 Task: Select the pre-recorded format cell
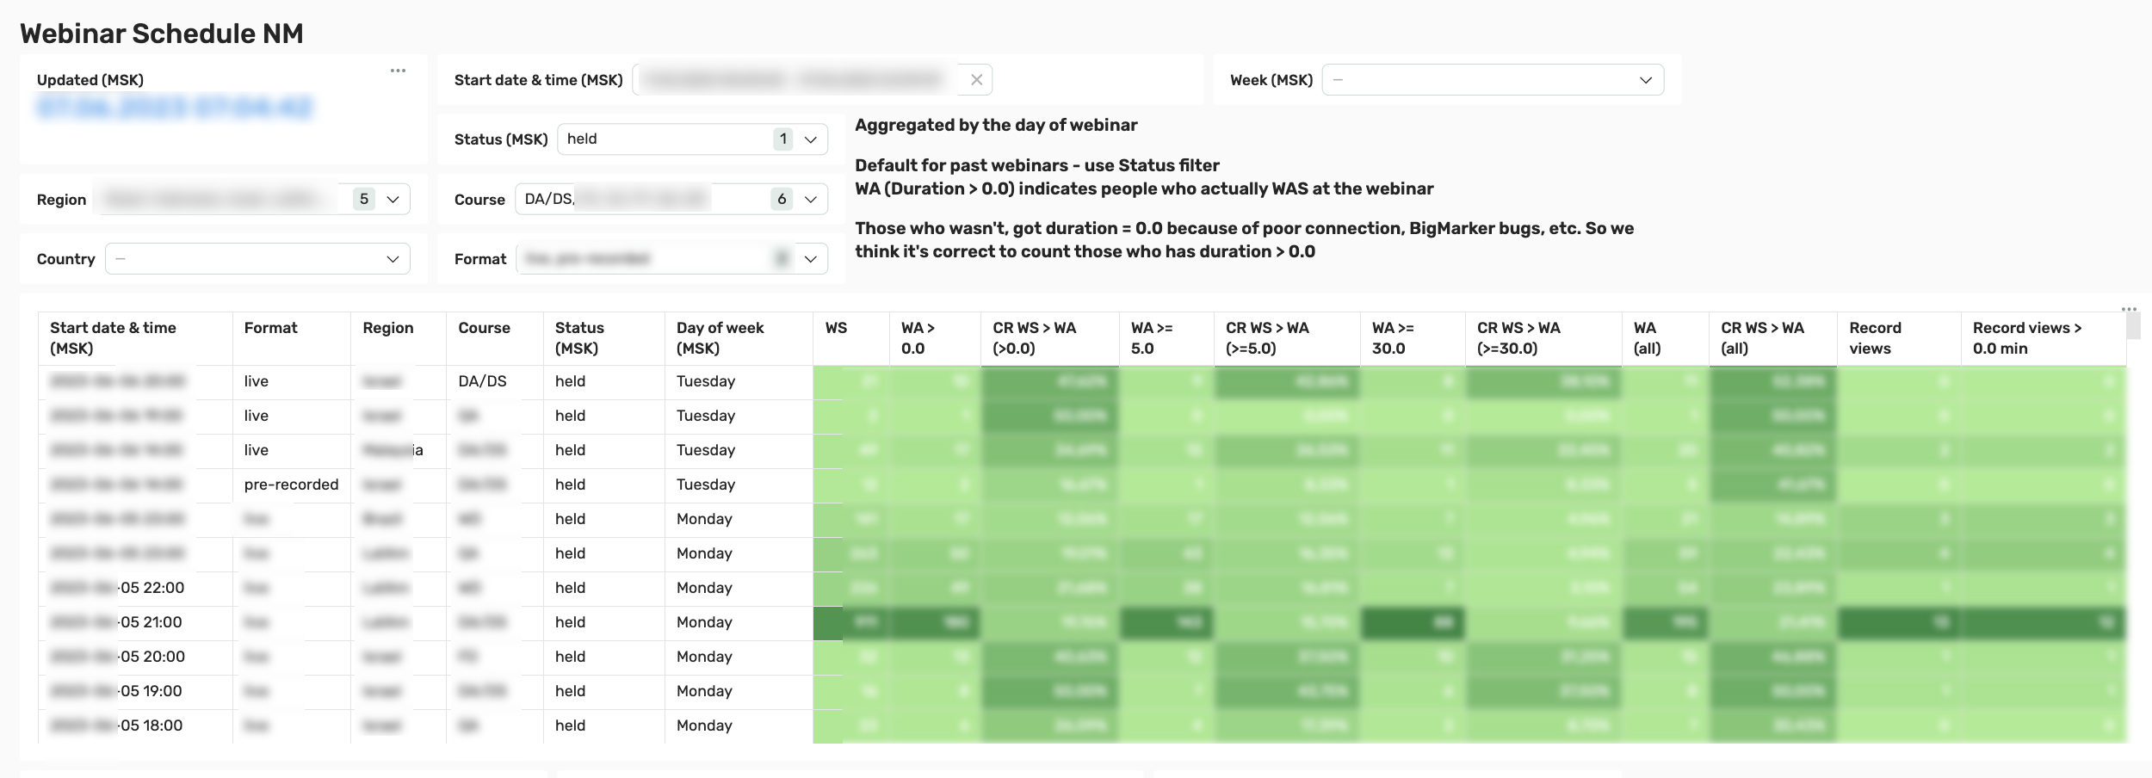[x=291, y=485]
